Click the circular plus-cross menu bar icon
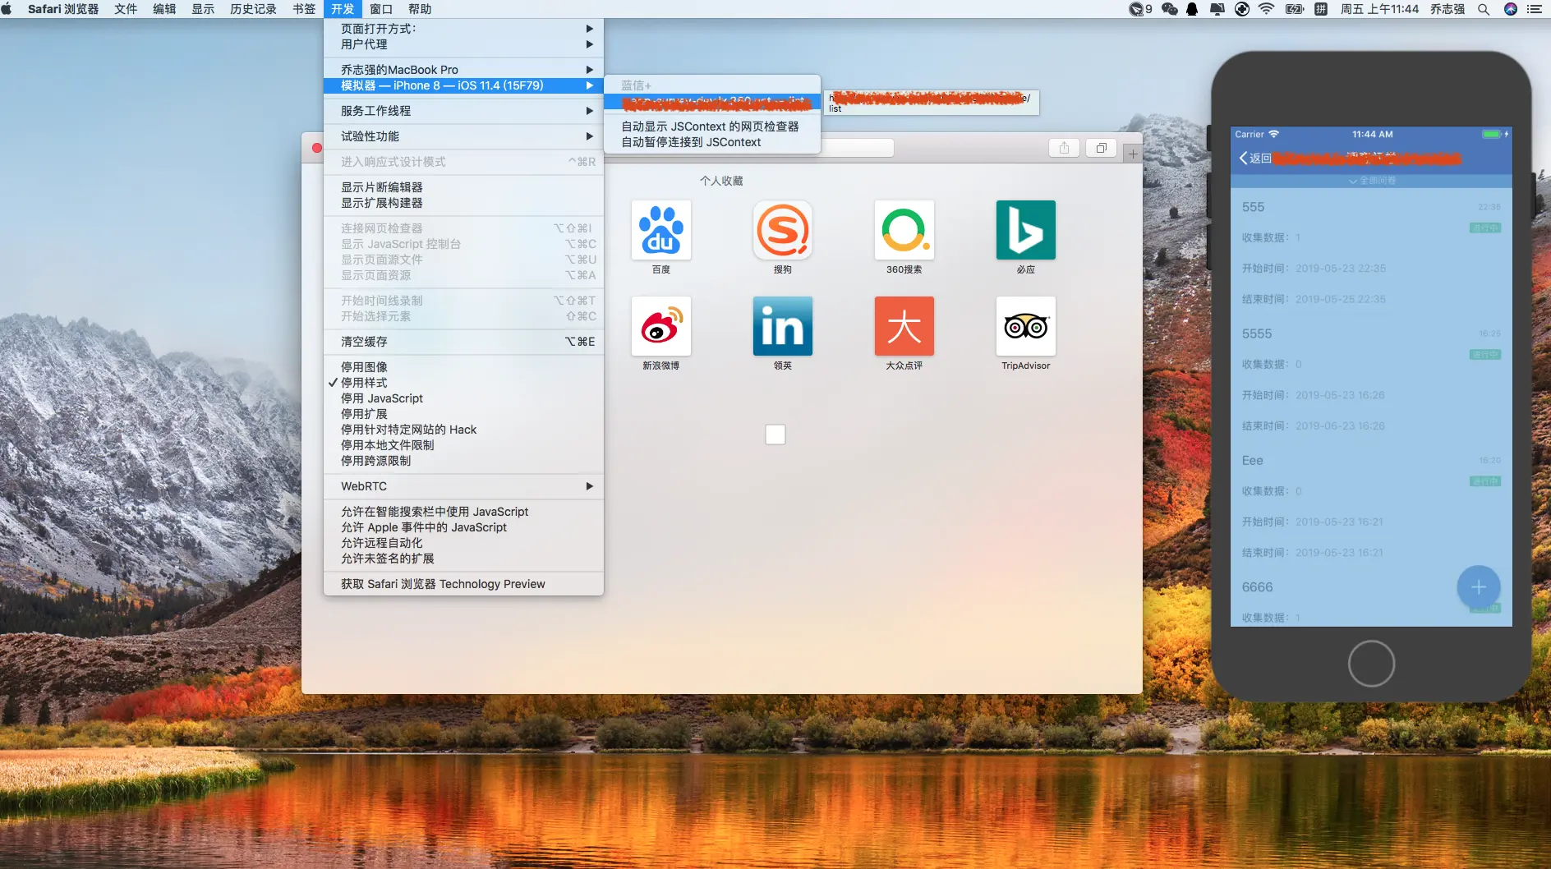Image resolution: width=1551 pixels, height=869 pixels. coord(1242,9)
